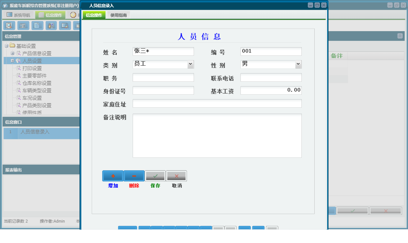Click the 保存 green check icon
408x243 pixels.
[x=155, y=175]
